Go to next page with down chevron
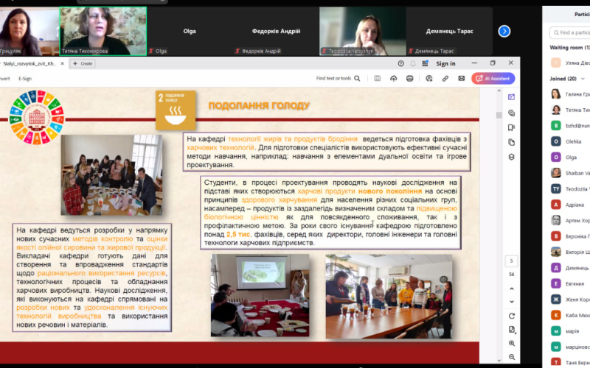This screenshot has height=368, width=590. click(512, 302)
